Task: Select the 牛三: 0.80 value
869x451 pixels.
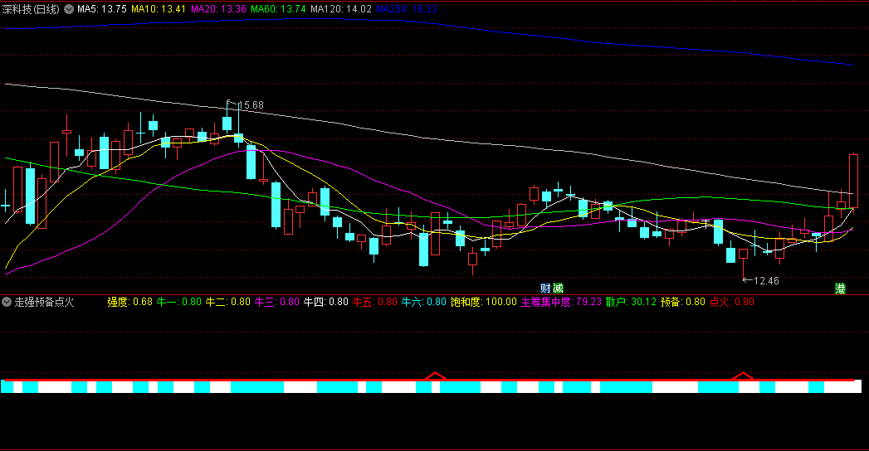Action: point(276,302)
